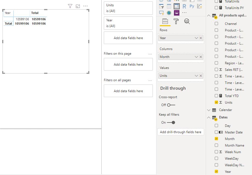This screenshot has width=252, height=175.
Task: Check the Sales RET field
Action: (x=216, y=69)
